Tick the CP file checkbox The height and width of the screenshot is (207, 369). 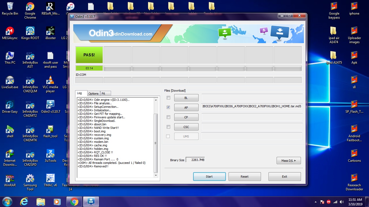tap(169, 117)
